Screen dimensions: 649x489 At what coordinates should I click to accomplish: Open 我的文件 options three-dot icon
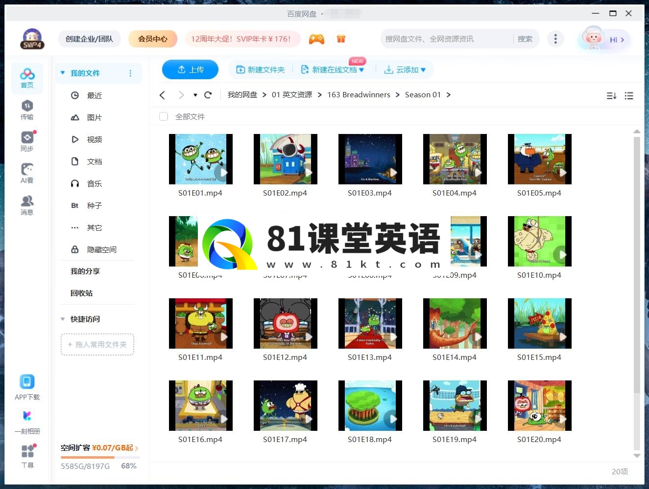point(130,73)
